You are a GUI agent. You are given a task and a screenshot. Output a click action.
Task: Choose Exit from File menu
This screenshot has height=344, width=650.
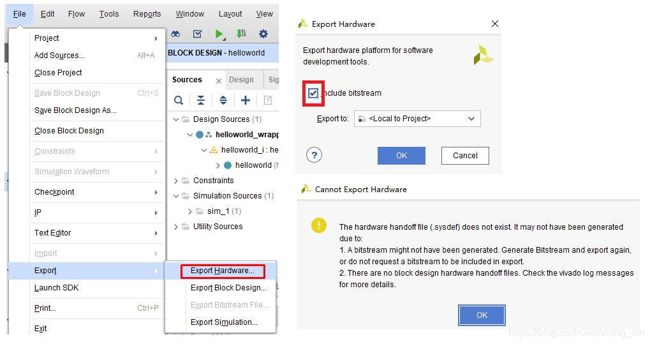point(41,328)
